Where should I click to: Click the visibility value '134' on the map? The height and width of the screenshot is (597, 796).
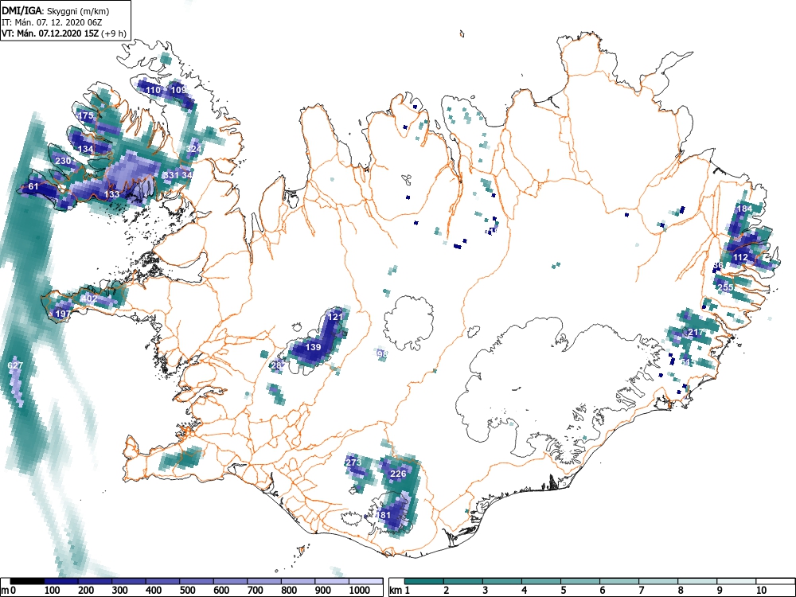tap(86, 149)
